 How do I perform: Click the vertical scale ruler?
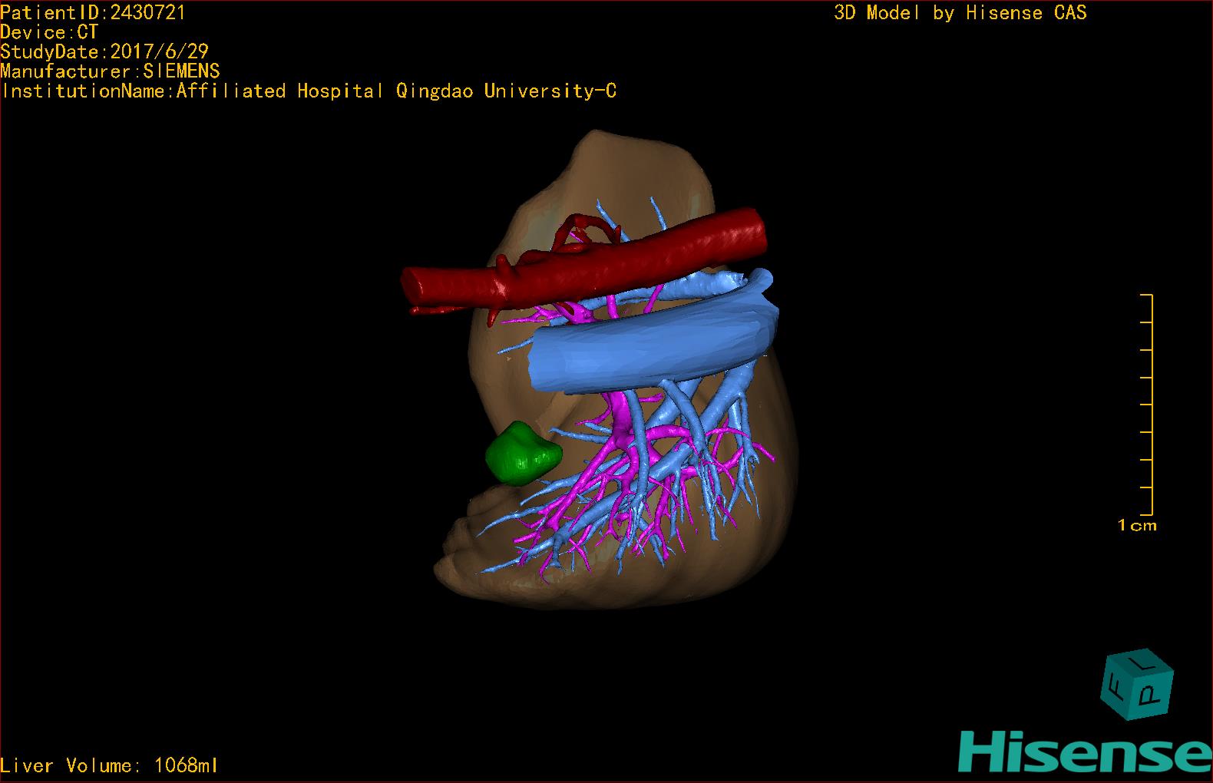(1147, 405)
